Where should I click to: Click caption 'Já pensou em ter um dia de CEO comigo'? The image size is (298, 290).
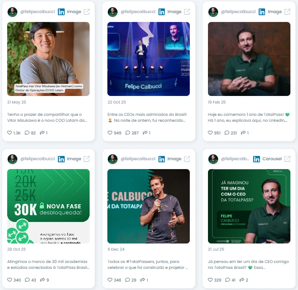(249, 262)
